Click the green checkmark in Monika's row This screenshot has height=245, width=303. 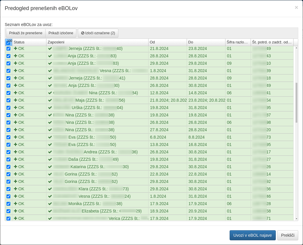coord(50,204)
